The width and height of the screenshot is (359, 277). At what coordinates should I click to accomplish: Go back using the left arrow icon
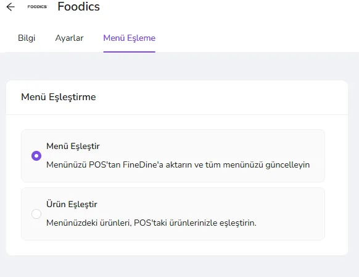(x=10, y=7)
